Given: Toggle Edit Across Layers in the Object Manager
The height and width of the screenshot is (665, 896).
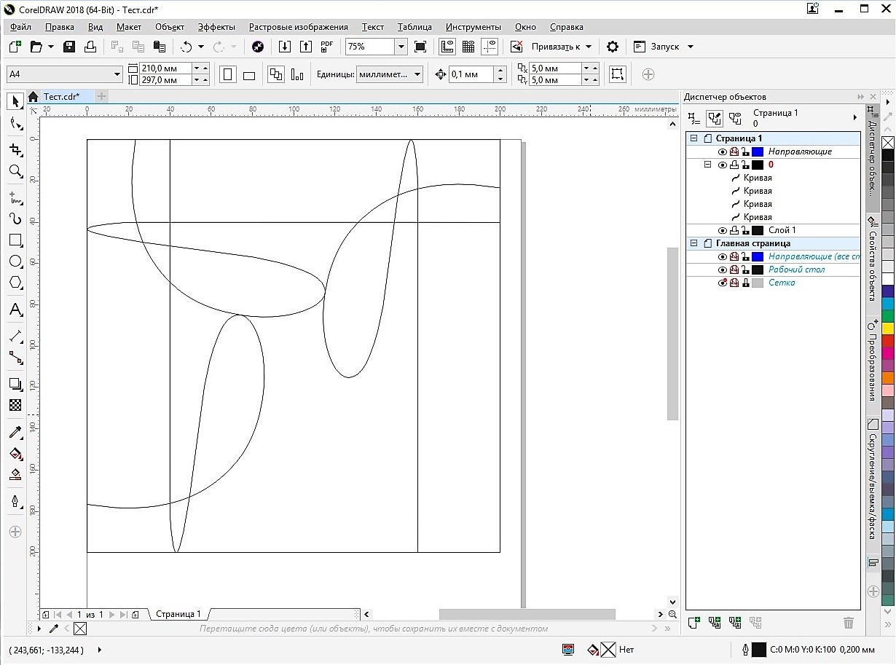Looking at the screenshot, I should click(x=715, y=117).
